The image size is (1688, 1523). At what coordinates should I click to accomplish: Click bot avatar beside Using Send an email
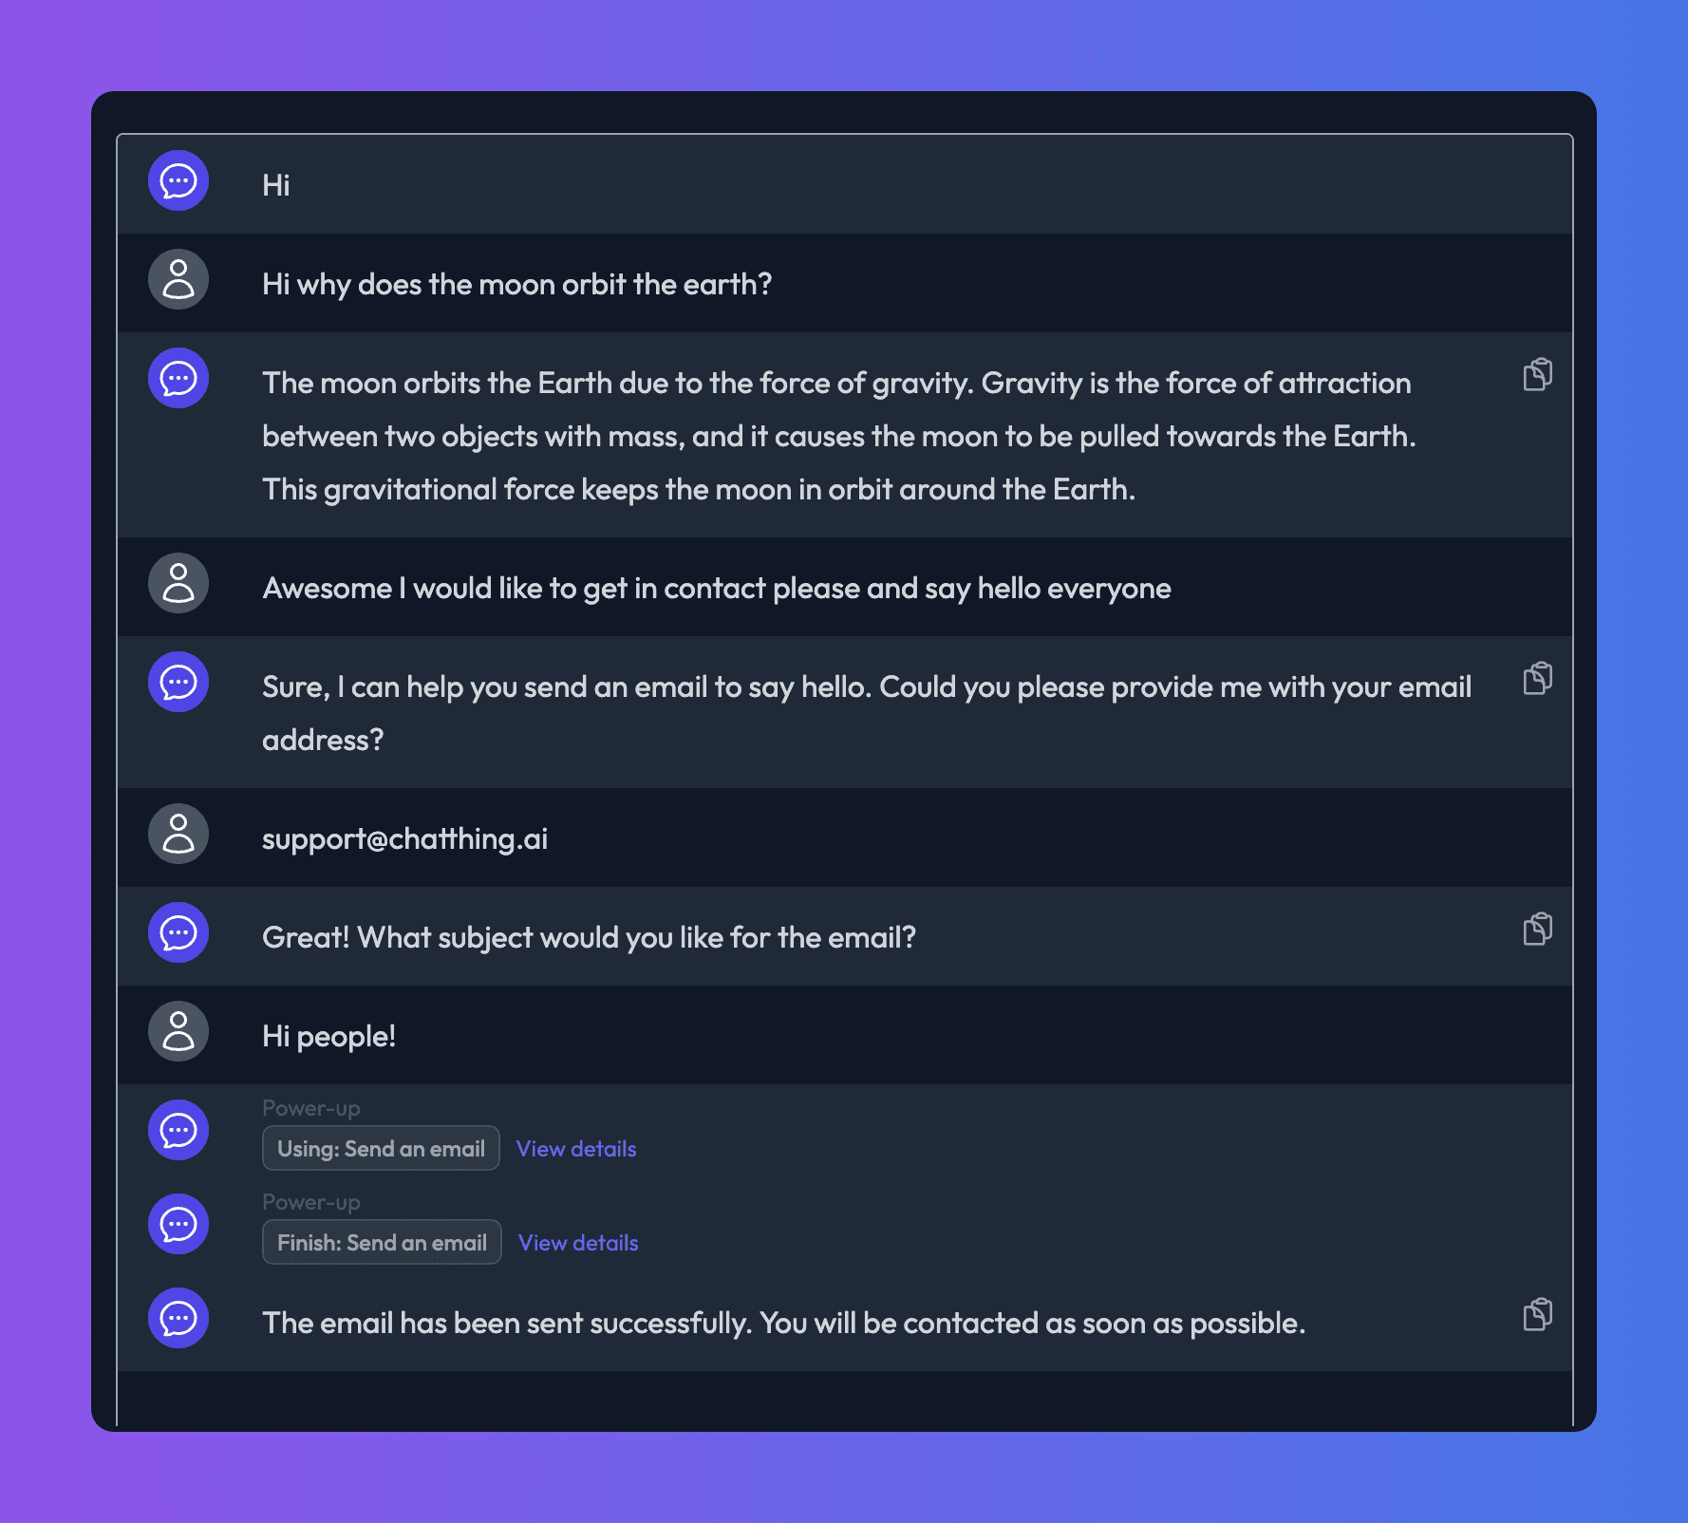(178, 1130)
